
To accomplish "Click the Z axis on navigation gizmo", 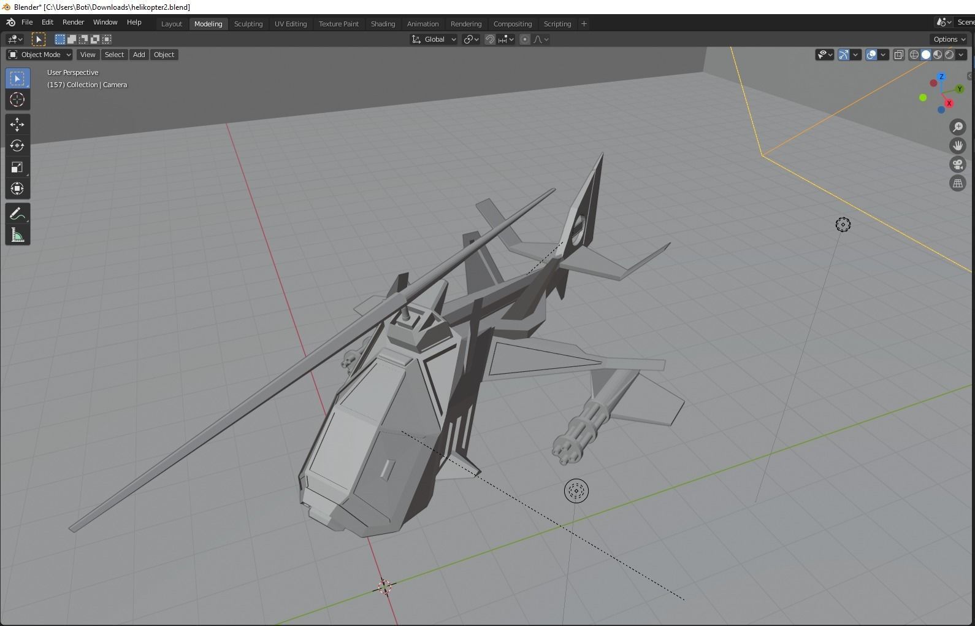I will pos(941,77).
